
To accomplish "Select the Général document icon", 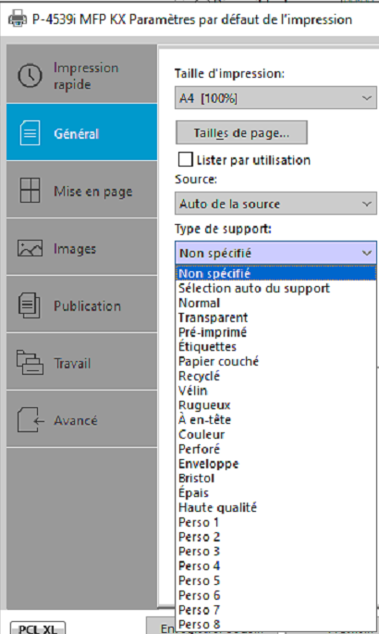I will click(30, 132).
